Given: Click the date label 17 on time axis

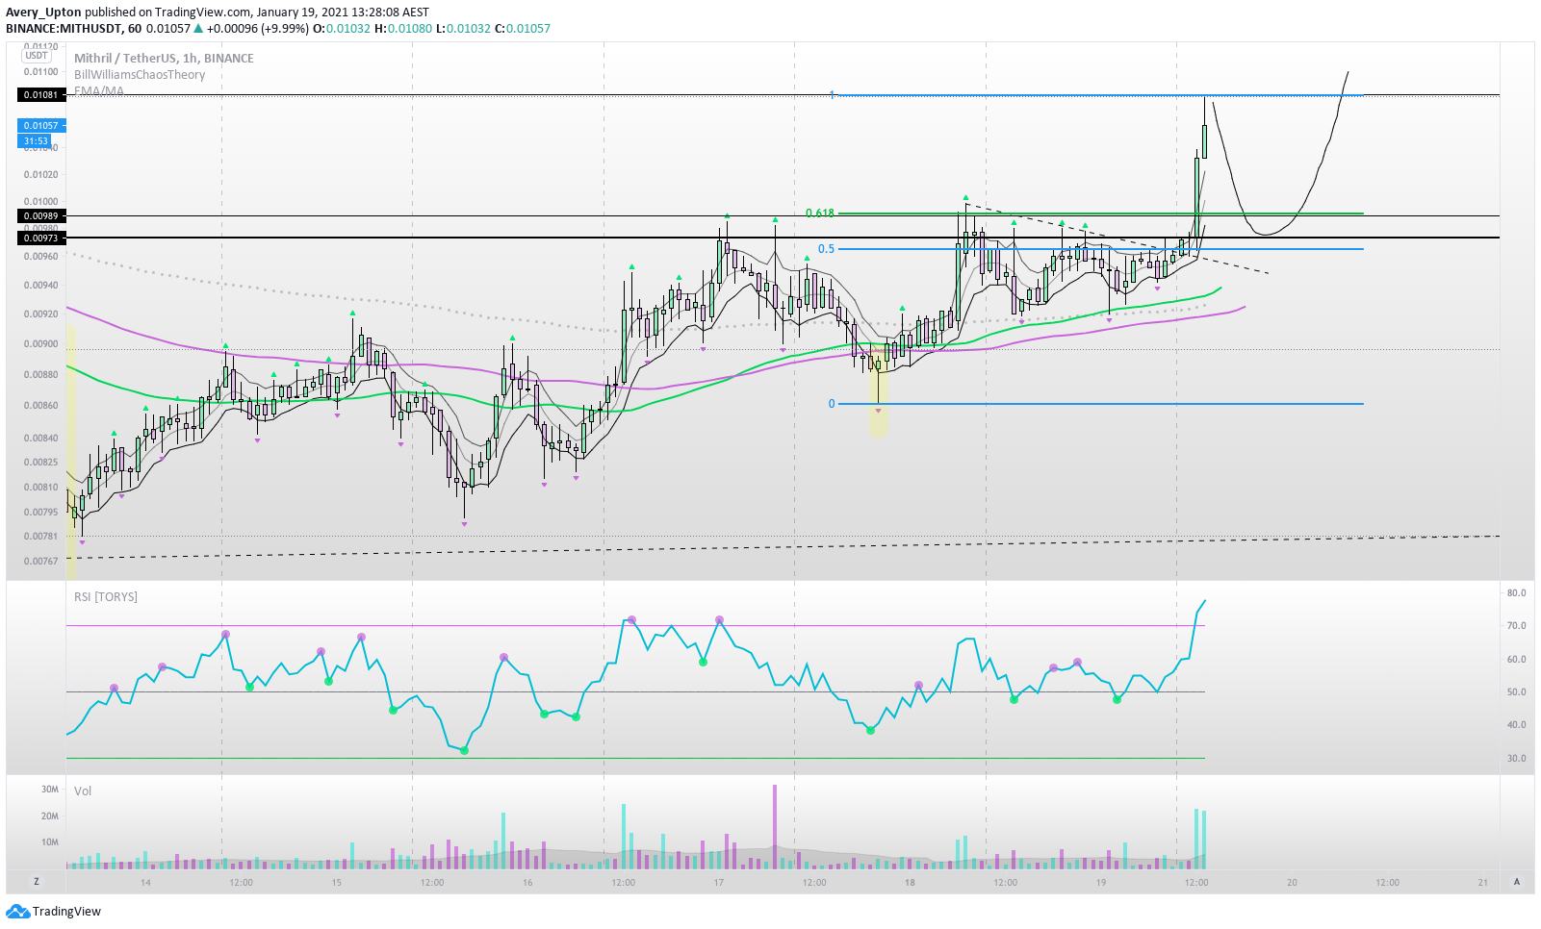Looking at the screenshot, I should [x=718, y=882].
